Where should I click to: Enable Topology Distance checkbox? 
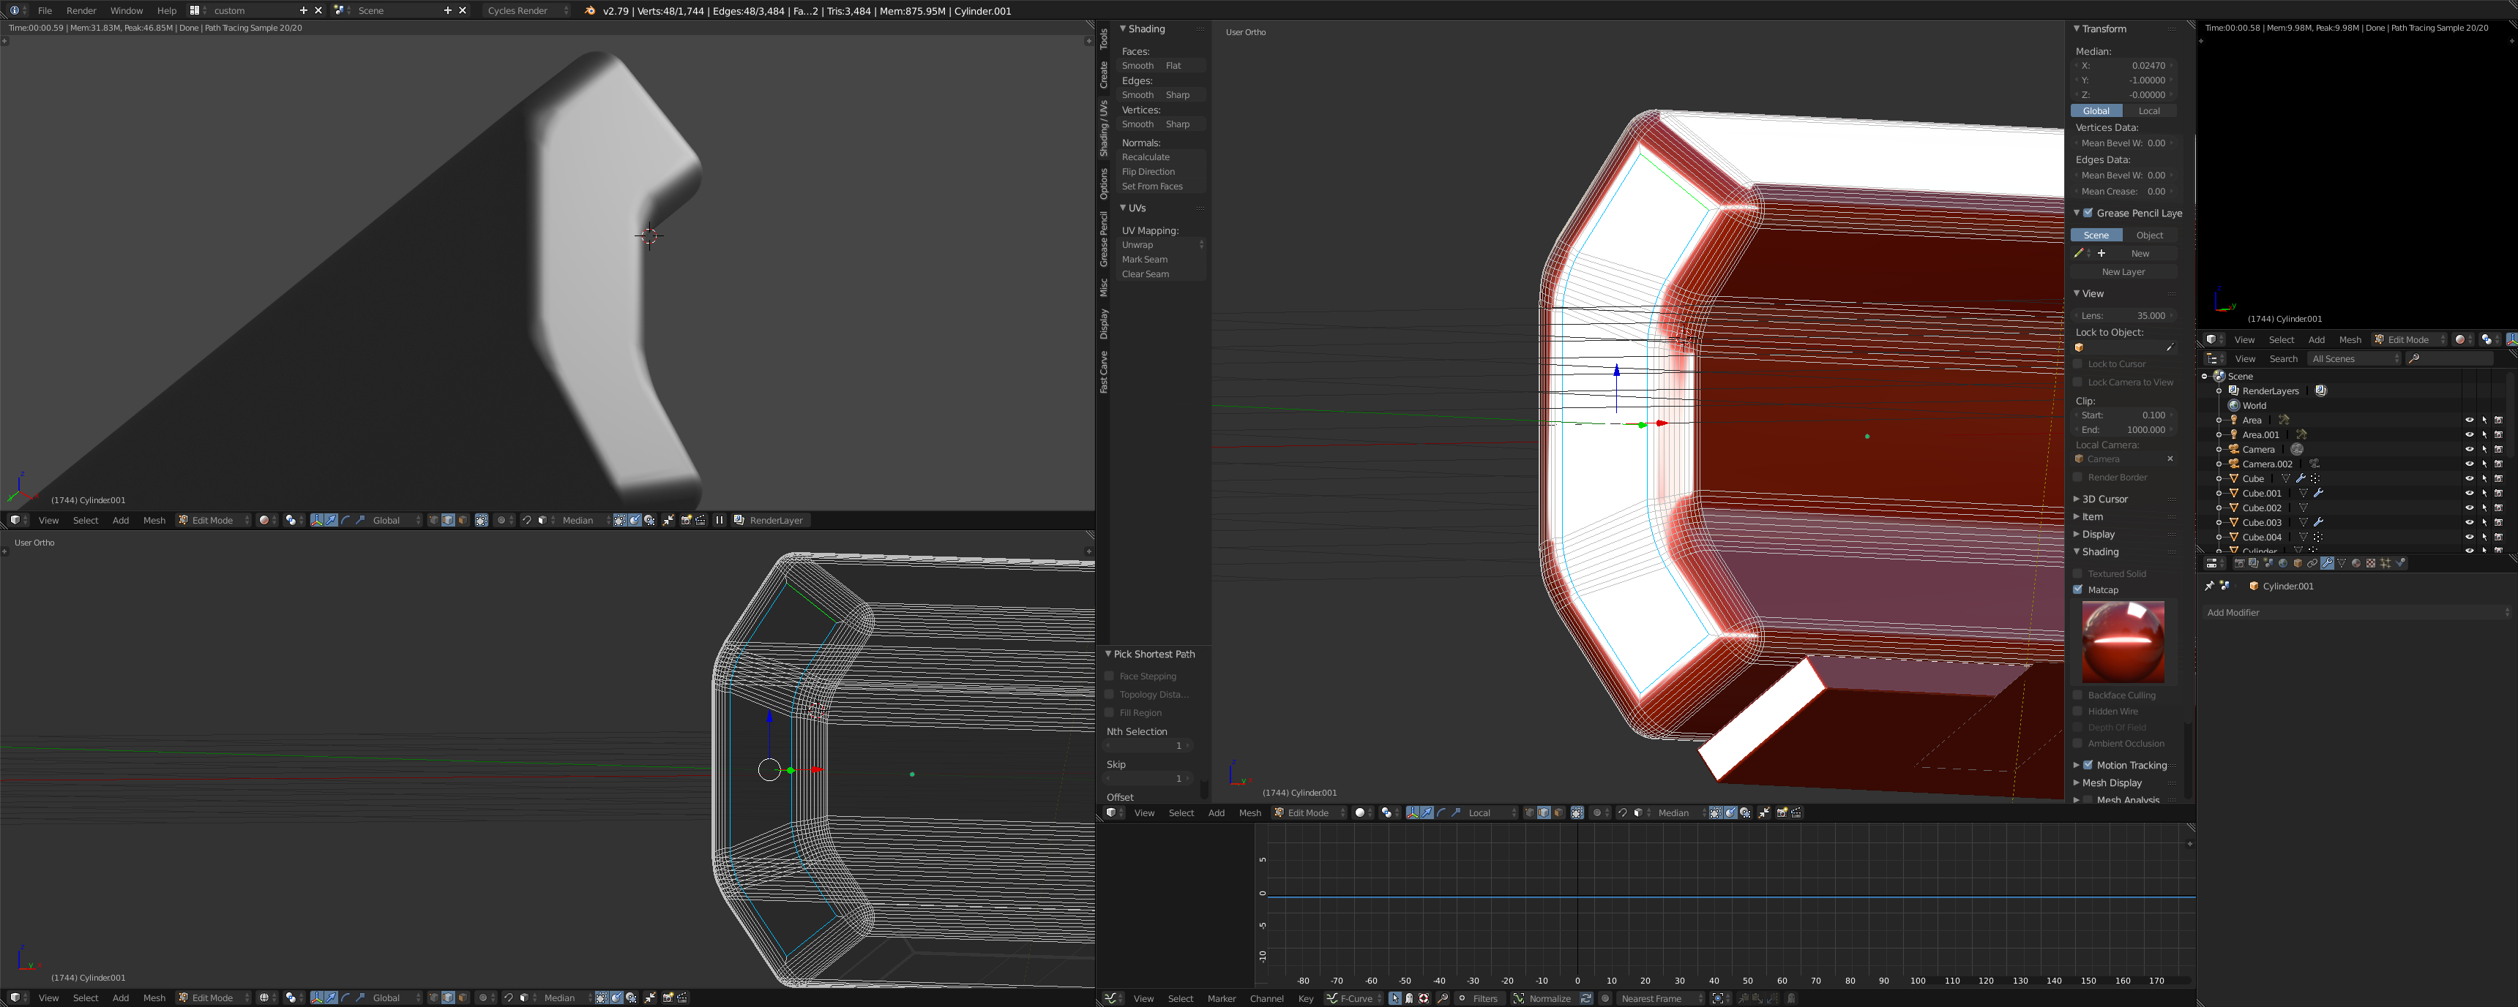point(1110,695)
